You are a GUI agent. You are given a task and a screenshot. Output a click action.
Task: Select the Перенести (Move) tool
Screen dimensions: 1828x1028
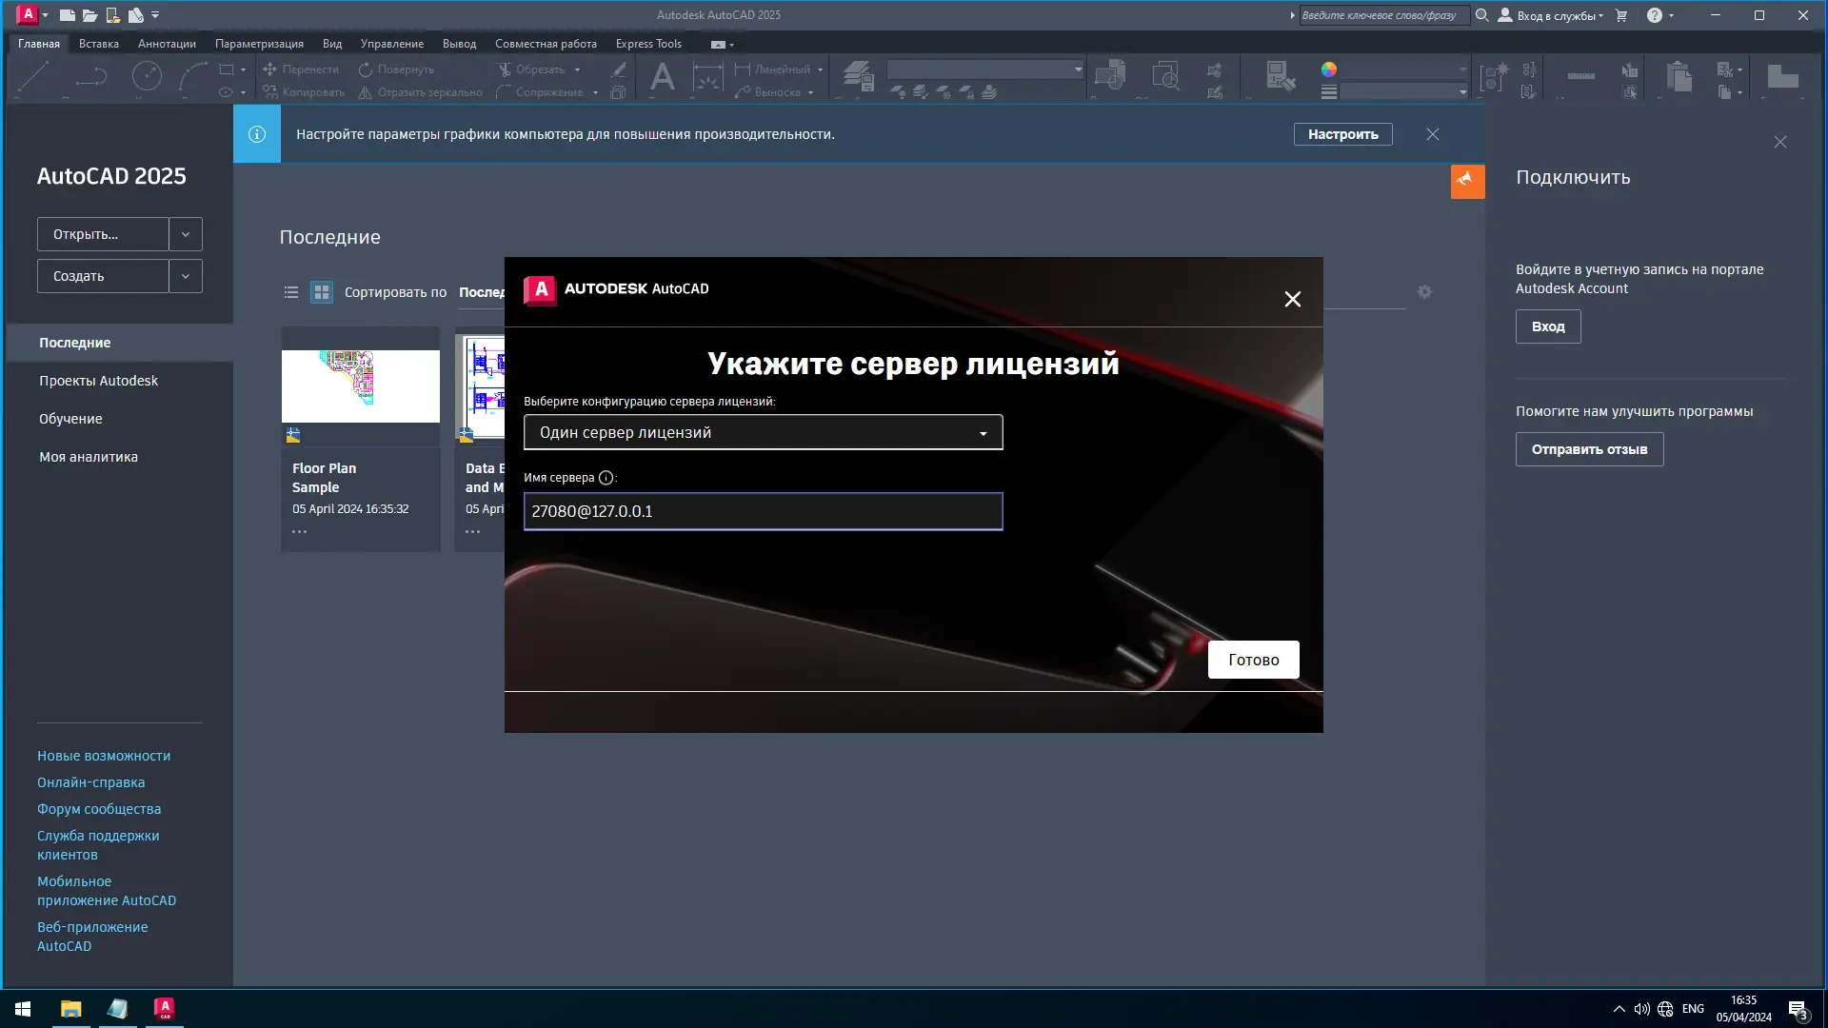point(308,69)
